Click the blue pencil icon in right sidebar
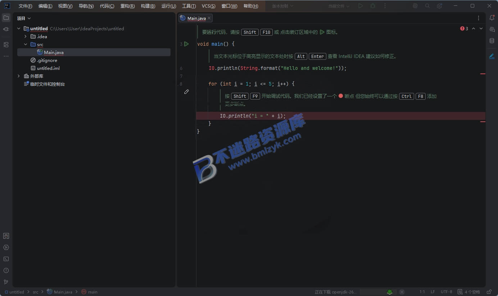Viewport: 498px width, 296px height. [x=492, y=56]
